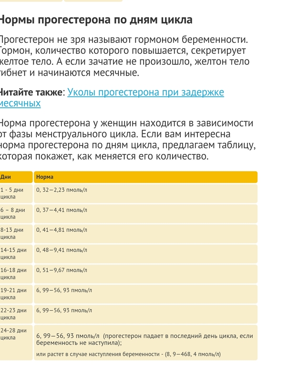Image resolution: width=298 pixels, height=367 pixels.
Task: Click the '24-28 дни цикла' cell
Action: (13, 334)
